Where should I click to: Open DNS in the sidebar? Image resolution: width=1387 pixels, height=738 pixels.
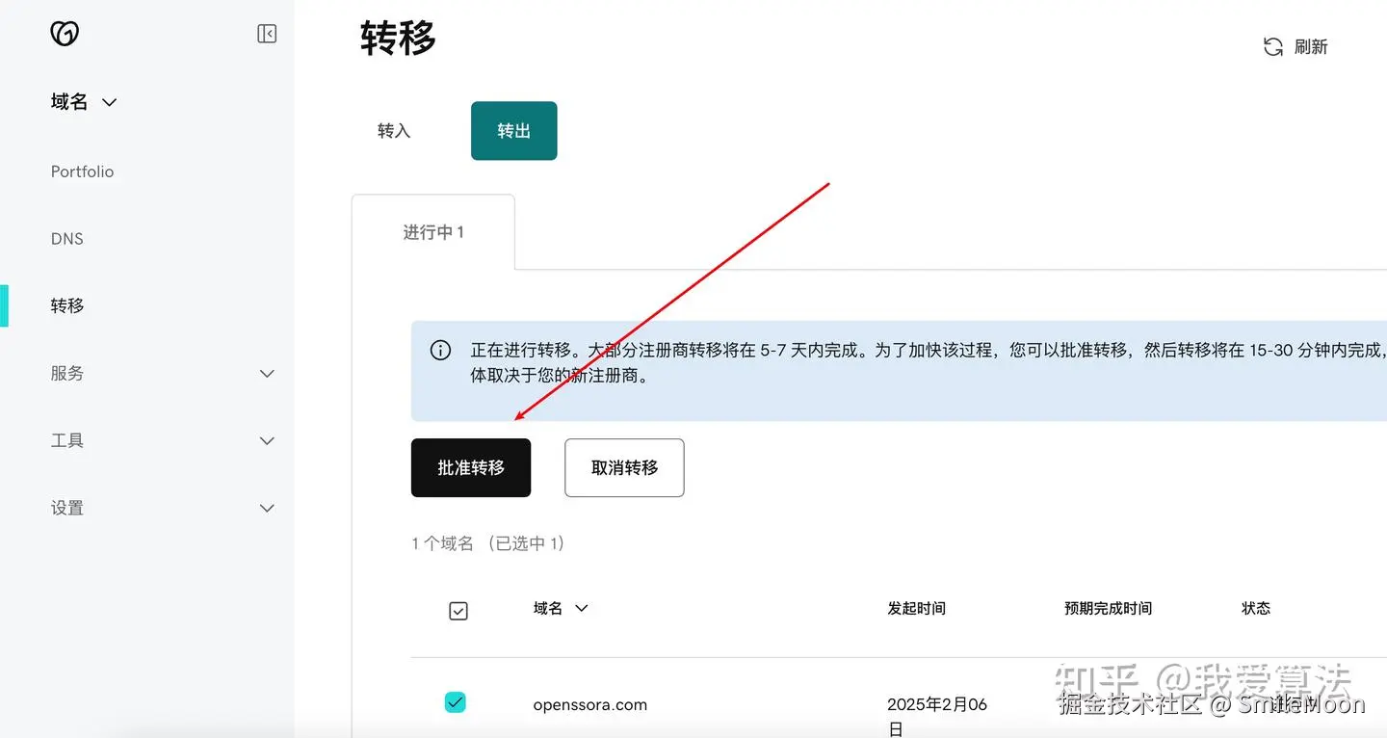[x=67, y=239]
